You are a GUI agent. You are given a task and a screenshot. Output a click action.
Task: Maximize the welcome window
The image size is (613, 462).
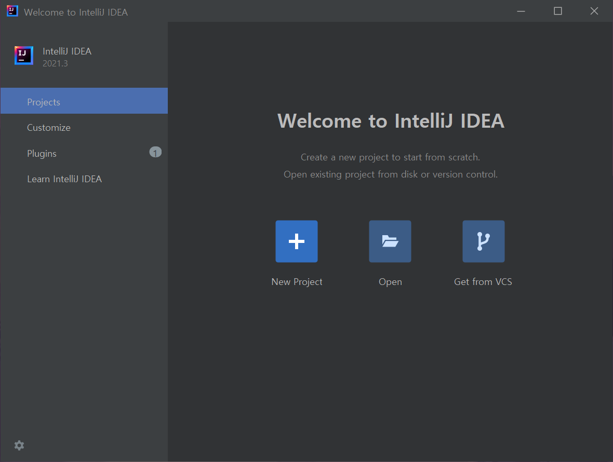click(x=558, y=11)
